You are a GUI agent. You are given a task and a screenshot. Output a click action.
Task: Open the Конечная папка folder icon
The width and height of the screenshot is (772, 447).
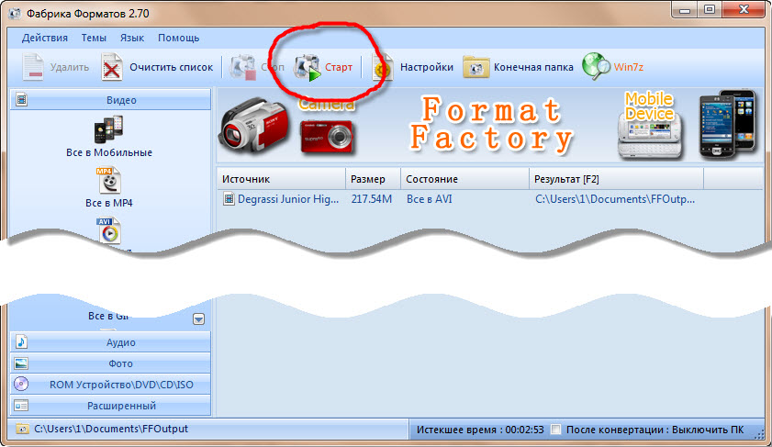pos(476,67)
